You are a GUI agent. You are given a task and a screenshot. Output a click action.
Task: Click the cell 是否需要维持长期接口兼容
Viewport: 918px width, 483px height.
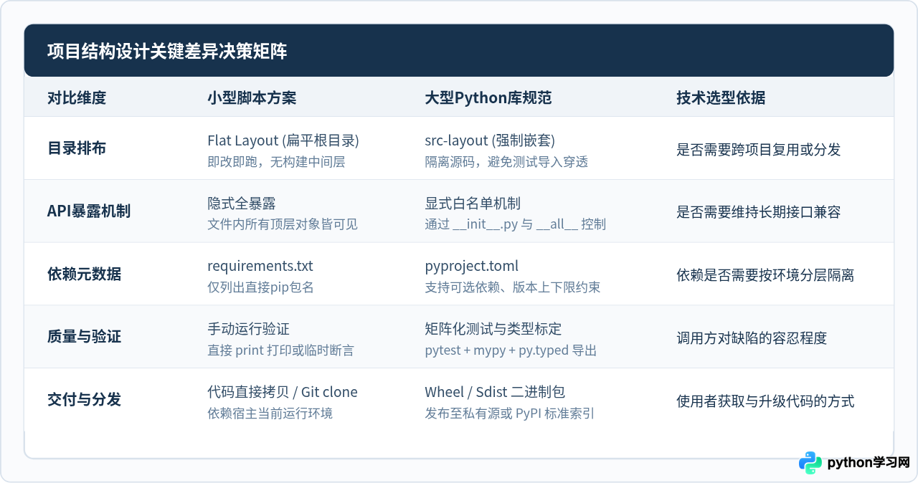click(x=759, y=212)
